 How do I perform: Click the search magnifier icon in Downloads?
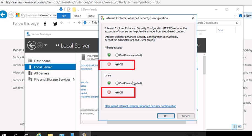pos(237,23)
